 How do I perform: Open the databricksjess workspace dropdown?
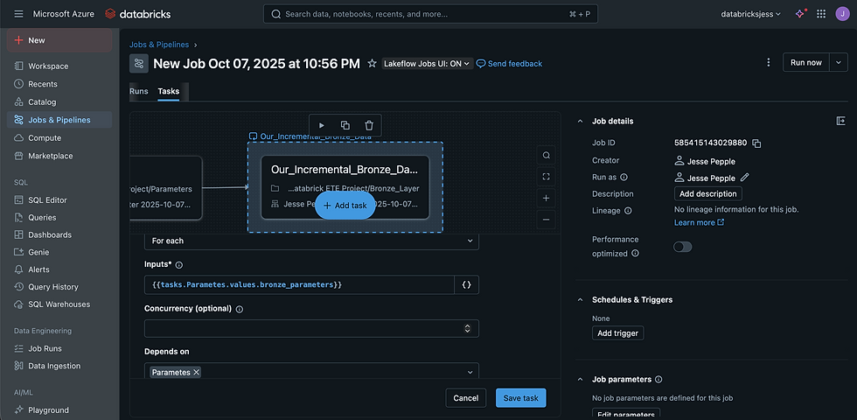click(751, 14)
